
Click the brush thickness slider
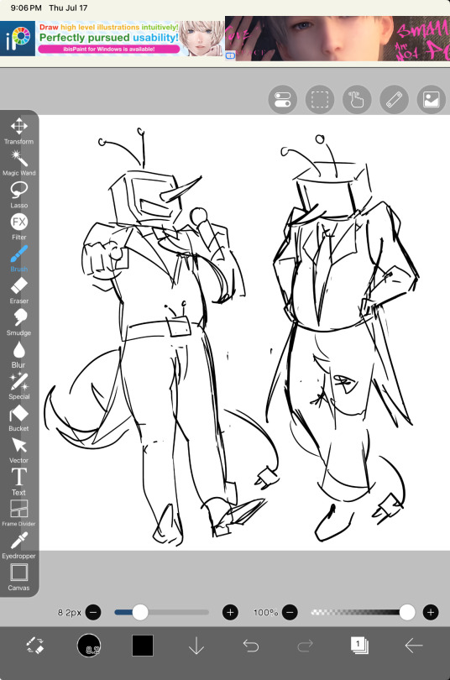pos(161,612)
